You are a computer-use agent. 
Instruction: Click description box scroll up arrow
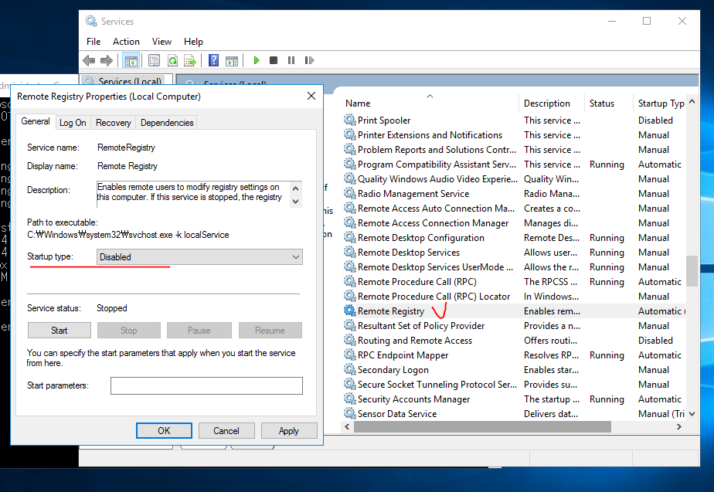click(x=295, y=188)
